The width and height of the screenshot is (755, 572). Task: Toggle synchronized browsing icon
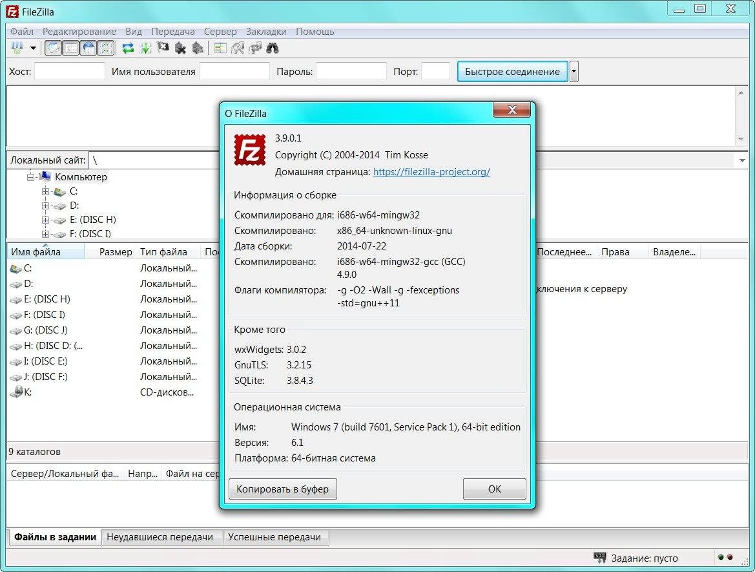coord(254,48)
